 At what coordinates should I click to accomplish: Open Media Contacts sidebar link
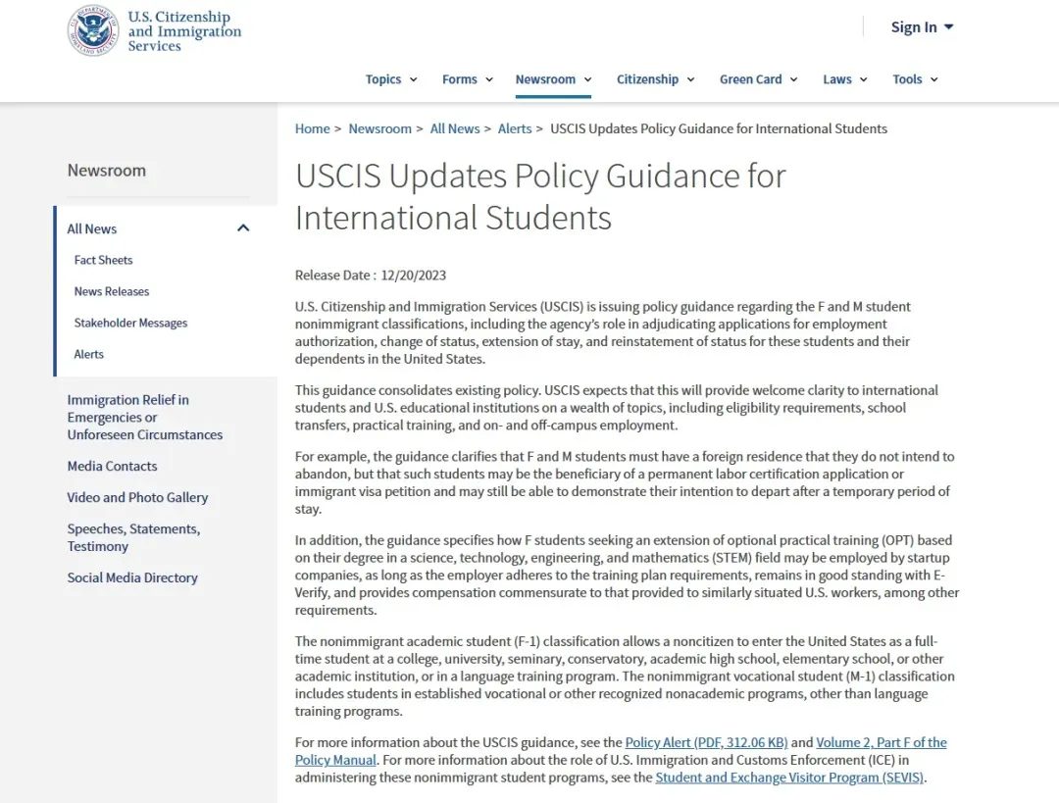[x=112, y=466]
